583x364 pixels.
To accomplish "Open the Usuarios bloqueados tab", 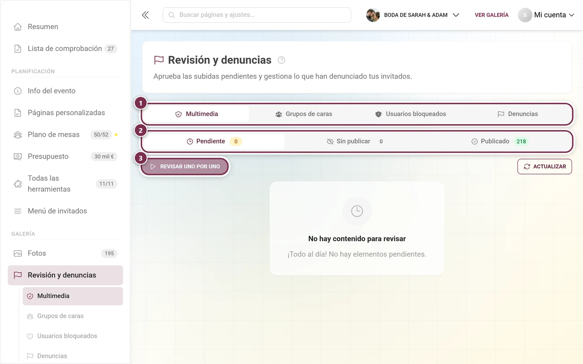I will 411,114.
